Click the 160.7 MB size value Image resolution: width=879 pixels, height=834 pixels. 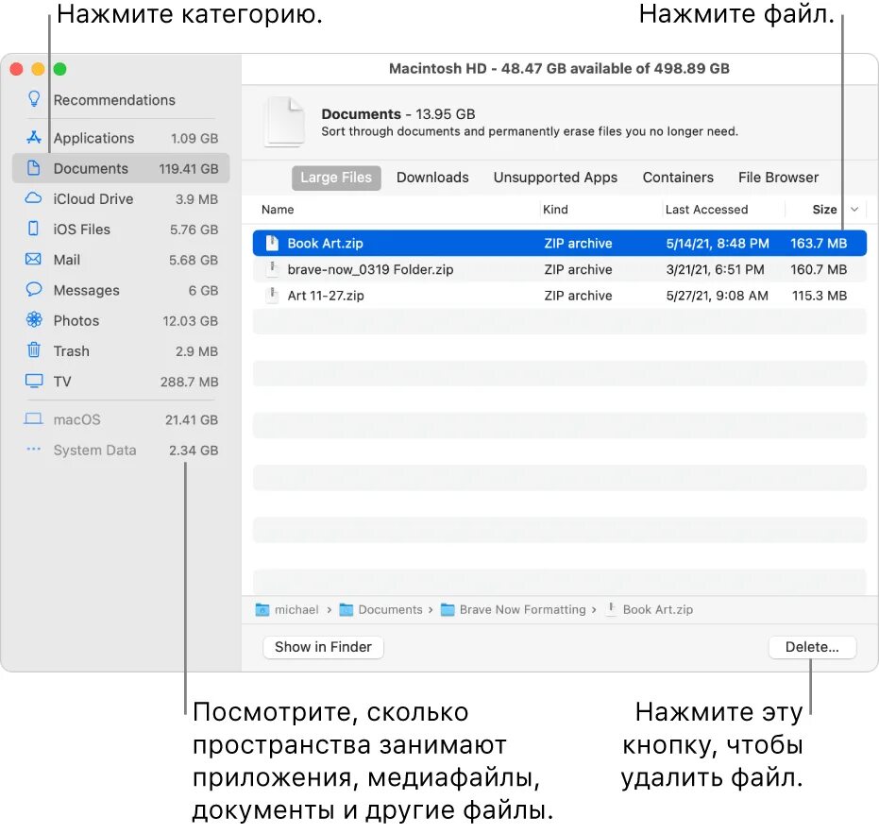[819, 269]
